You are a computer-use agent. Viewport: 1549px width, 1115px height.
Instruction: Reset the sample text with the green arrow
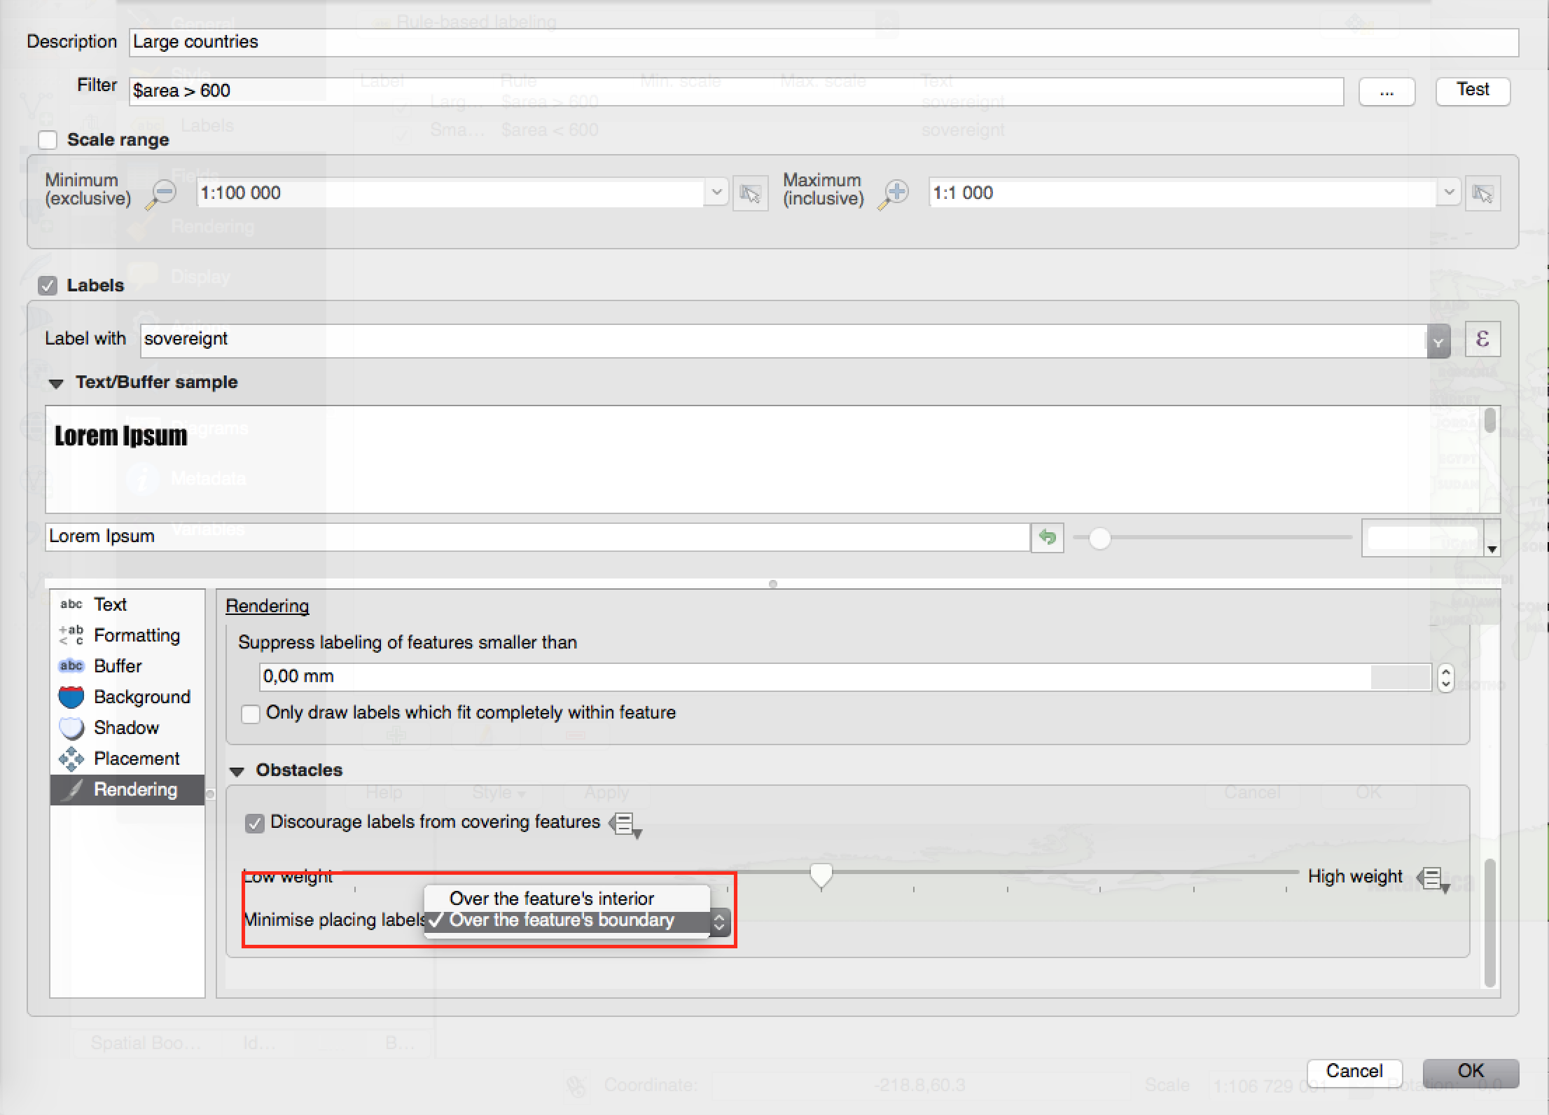1047,537
